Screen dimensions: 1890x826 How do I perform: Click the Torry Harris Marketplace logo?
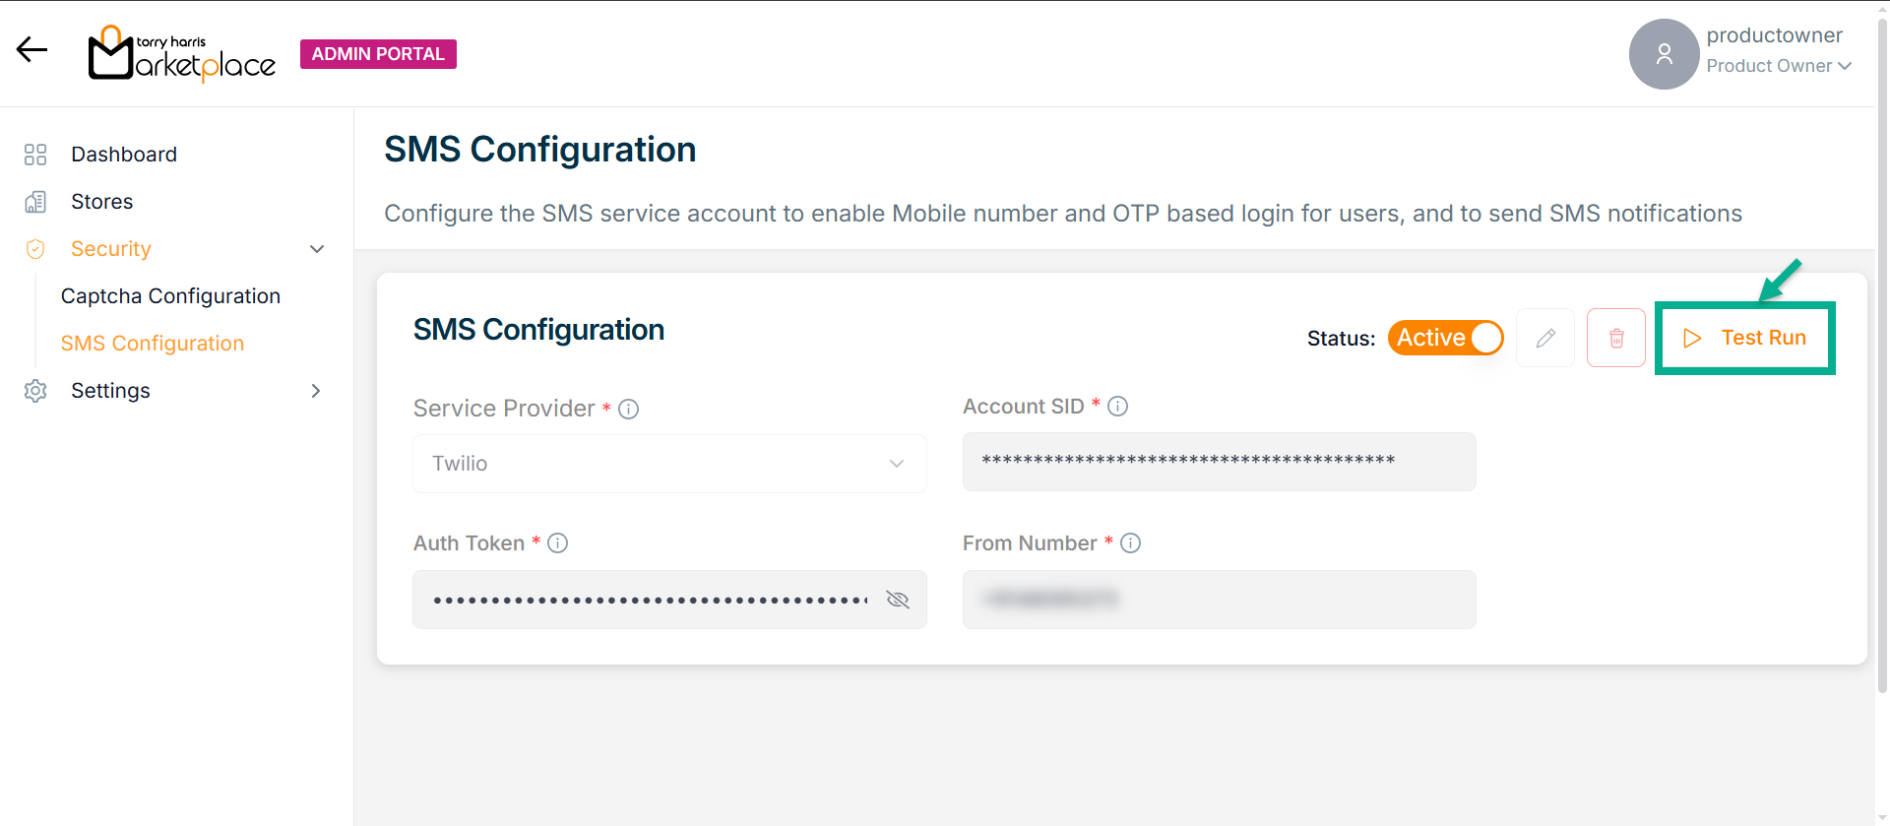(x=182, y=54)
